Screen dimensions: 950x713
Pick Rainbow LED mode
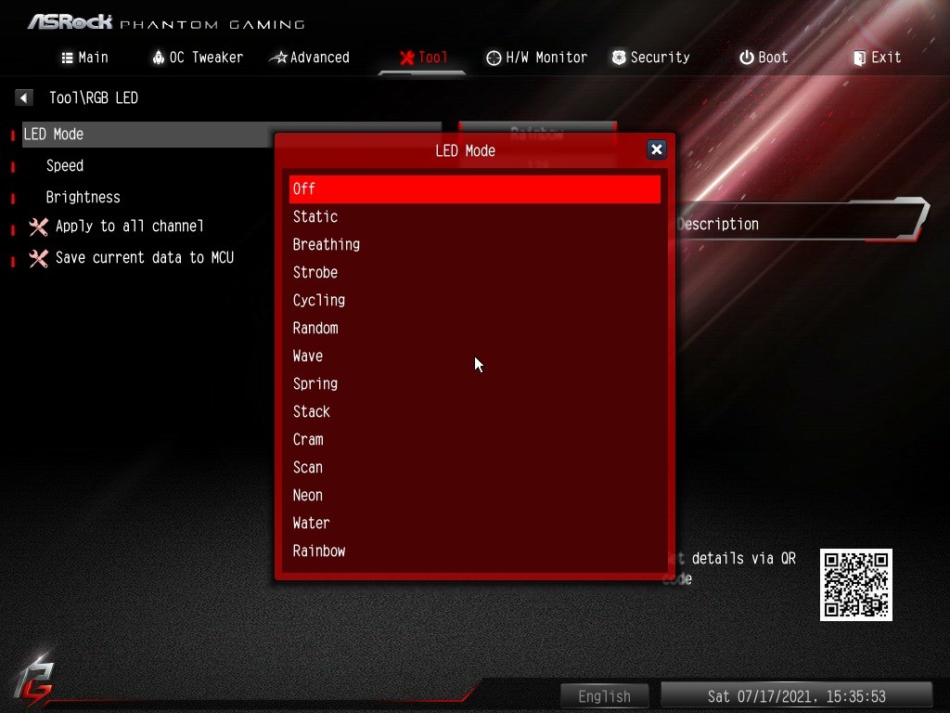tap(474, 551)
